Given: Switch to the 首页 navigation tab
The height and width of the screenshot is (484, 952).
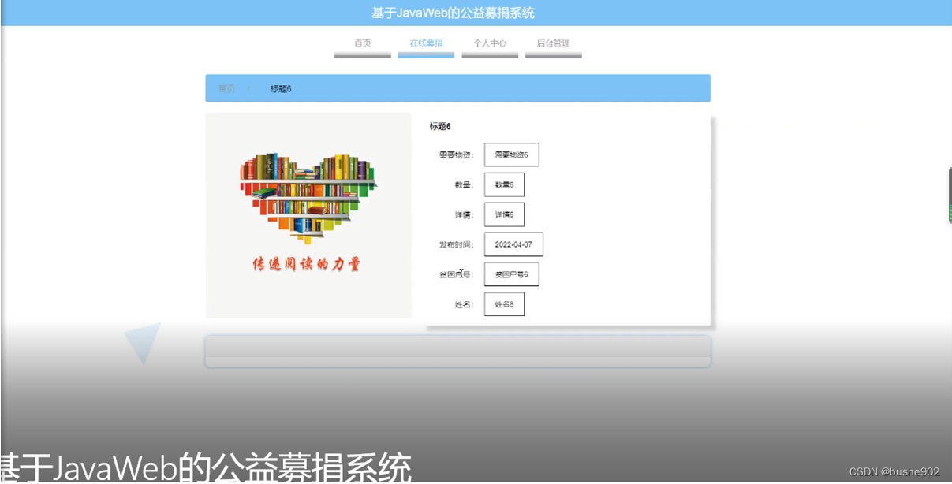Looking at the screenshot, I should [362, 43].
